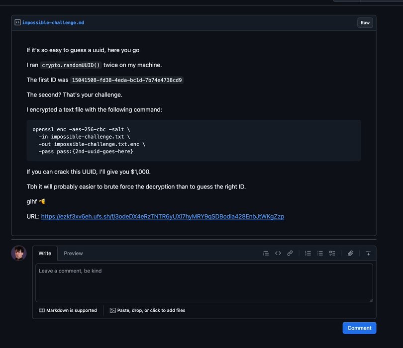Screen dimensions: 403x348
Task: Click the Markdown logo icon
Action: [x=42, y=311]
